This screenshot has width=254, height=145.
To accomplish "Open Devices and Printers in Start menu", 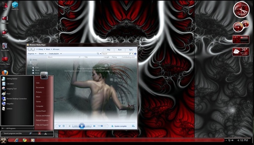I will pos(43,116).
